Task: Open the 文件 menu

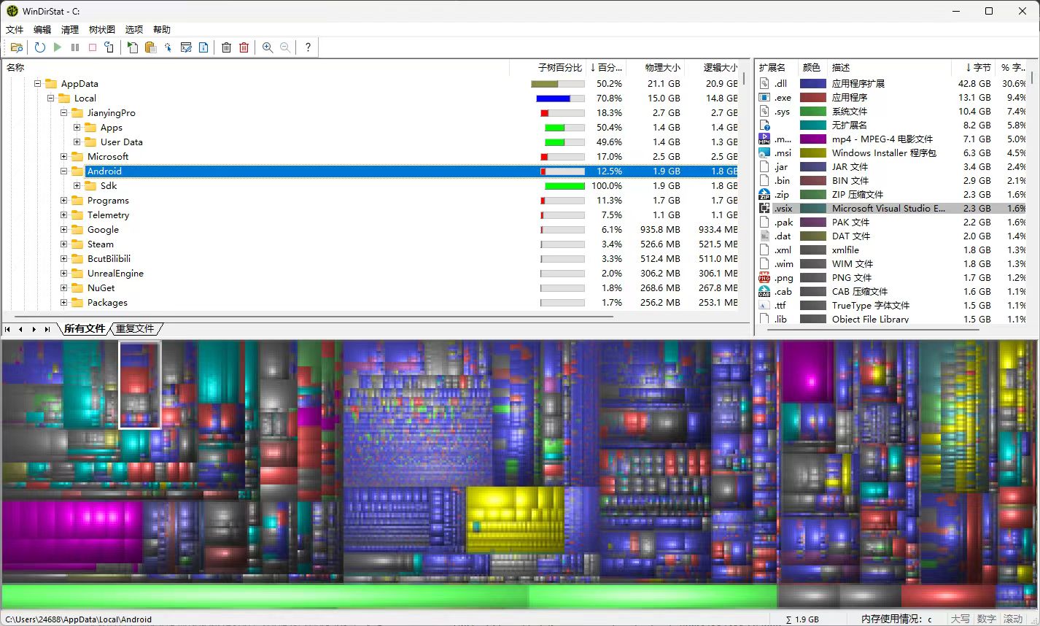Action: click(15, 30)
